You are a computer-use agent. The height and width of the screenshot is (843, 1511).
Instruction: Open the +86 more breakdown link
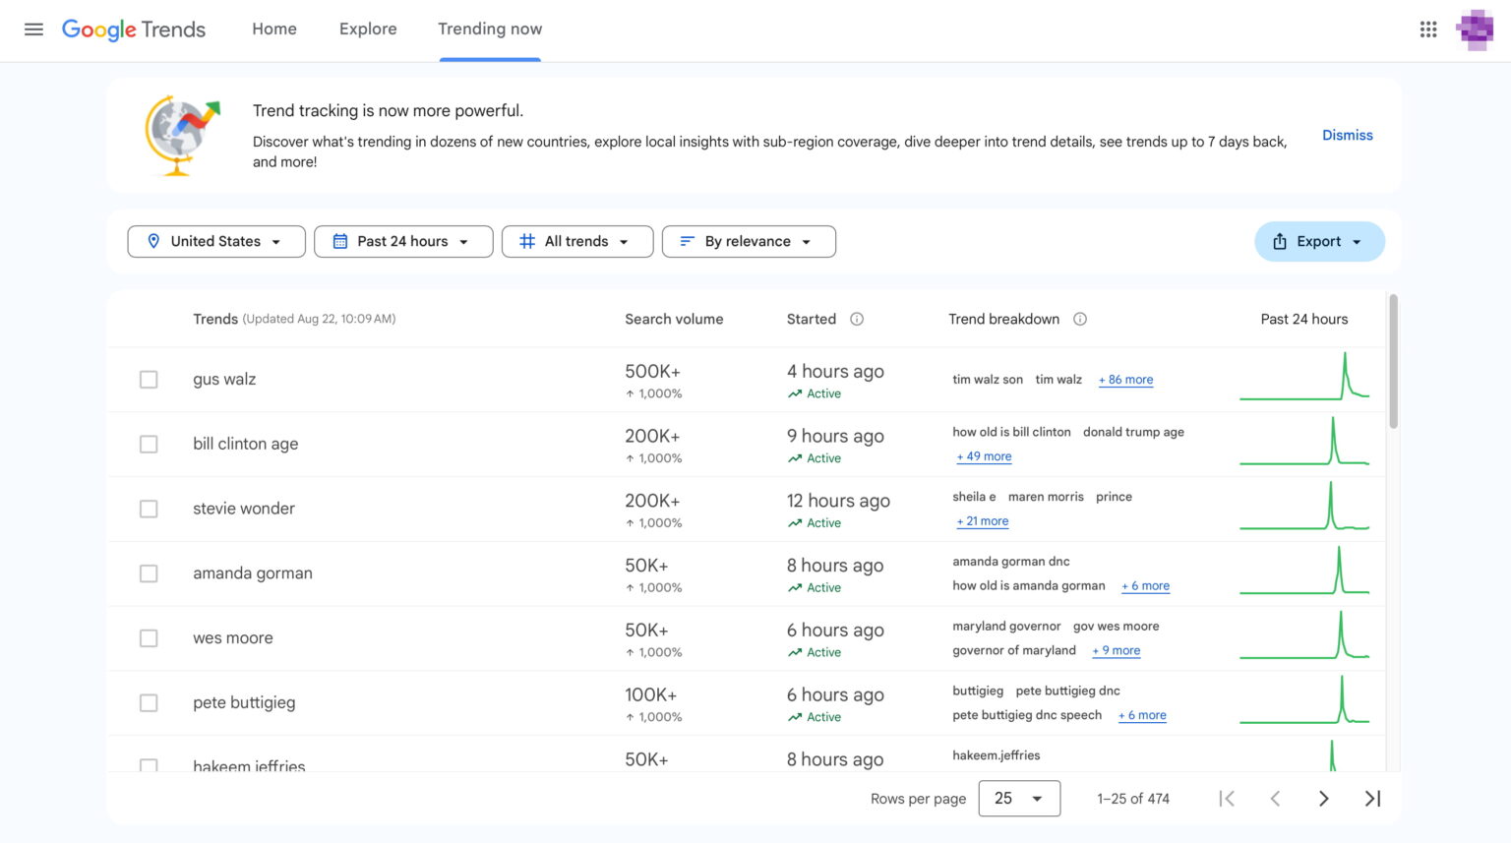click(x=1125, y=380)
